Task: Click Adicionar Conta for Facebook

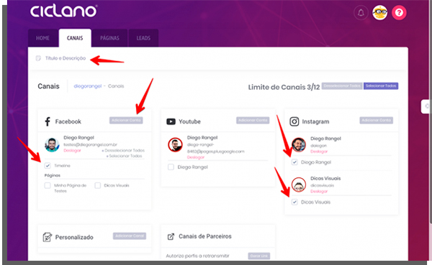Action: (x=126, y=120)
